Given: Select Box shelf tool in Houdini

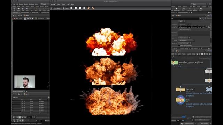Looking at the screenshot, I should pos(14,9).
